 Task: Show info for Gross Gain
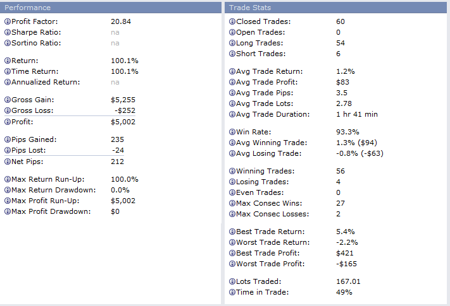coord(8,100)
